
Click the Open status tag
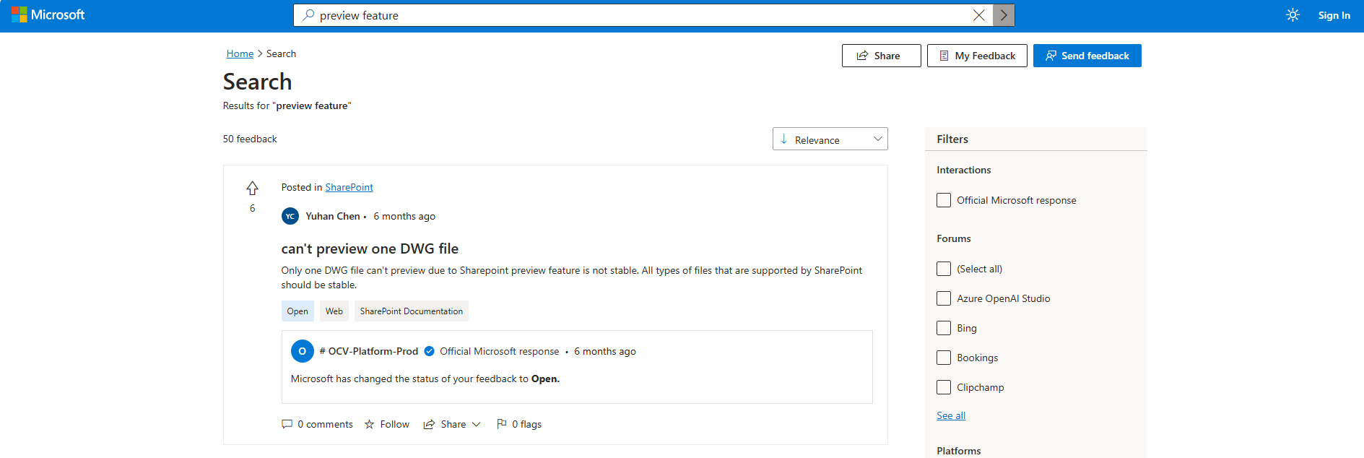297,311
